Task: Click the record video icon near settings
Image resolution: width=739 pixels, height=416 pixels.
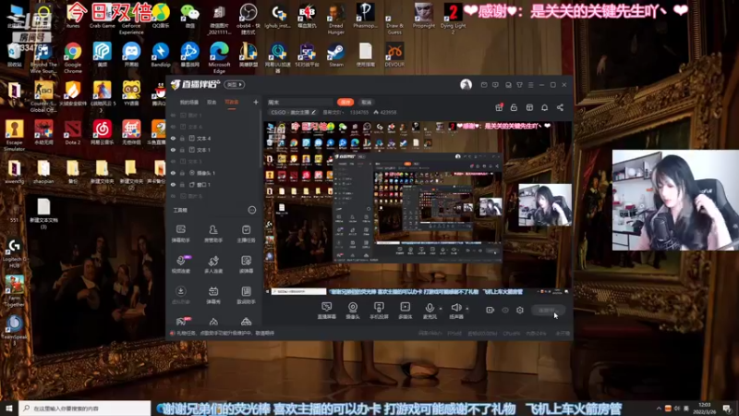Action: click(490, 310)
